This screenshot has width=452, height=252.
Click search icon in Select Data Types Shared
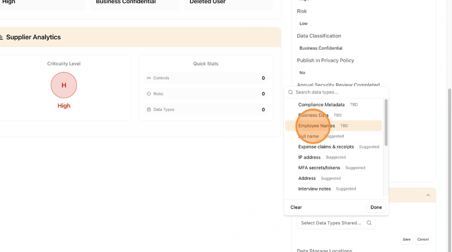pyautogui.click(x=369, y=223)
